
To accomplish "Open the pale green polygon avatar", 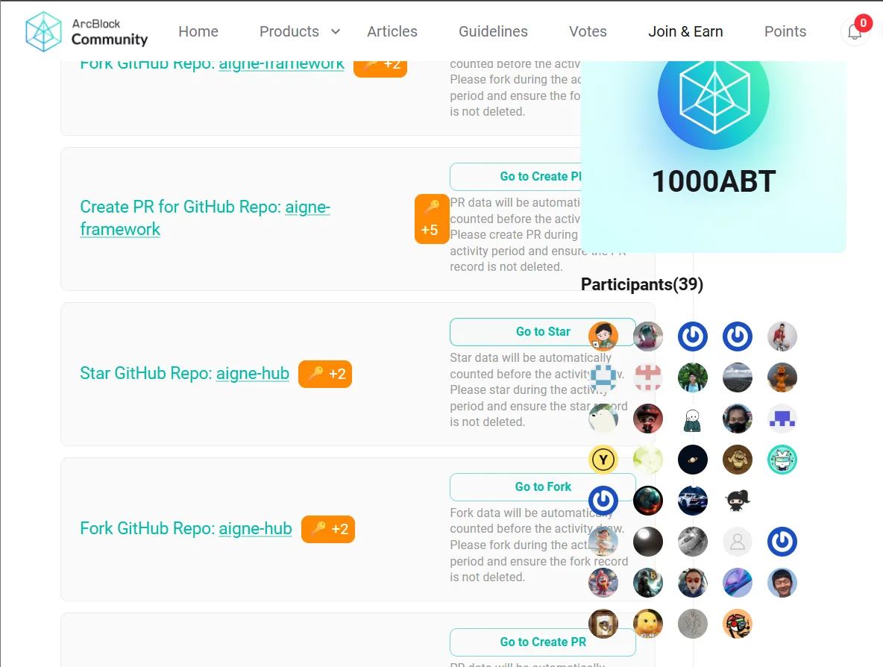I will point(647,460).
